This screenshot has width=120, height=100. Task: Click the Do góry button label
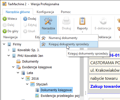tap(13, 31)
